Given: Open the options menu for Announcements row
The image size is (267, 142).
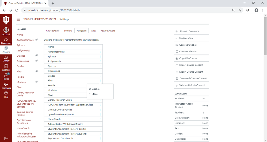Looking at the screenshot, I should pos(100,52).
